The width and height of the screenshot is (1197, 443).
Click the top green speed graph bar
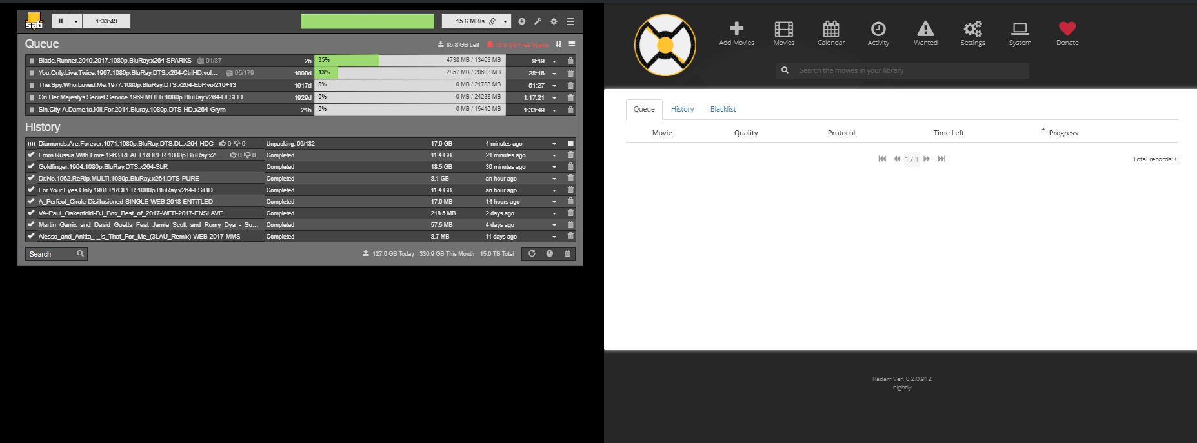click(x=367, y=21)
